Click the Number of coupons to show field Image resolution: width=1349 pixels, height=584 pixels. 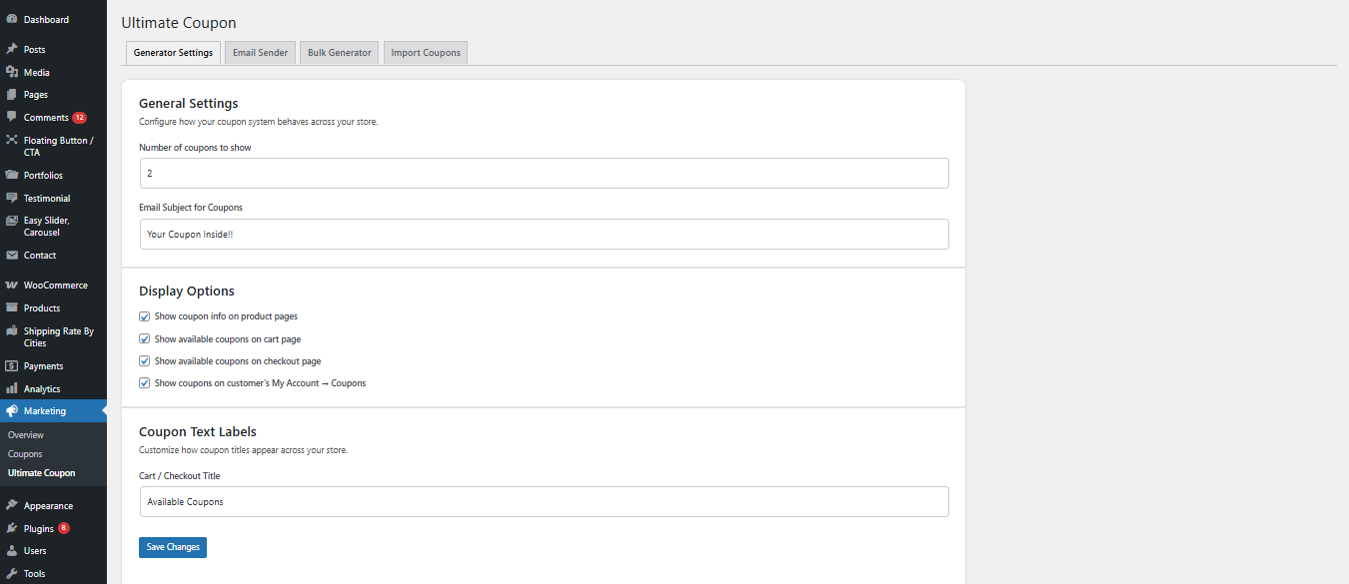544,174
